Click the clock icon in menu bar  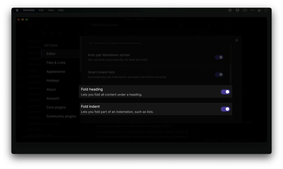[266, 10]
